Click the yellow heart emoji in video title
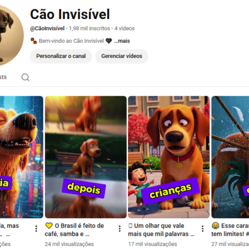This screenshot has width=249, height=249. [x=49, y=226]
